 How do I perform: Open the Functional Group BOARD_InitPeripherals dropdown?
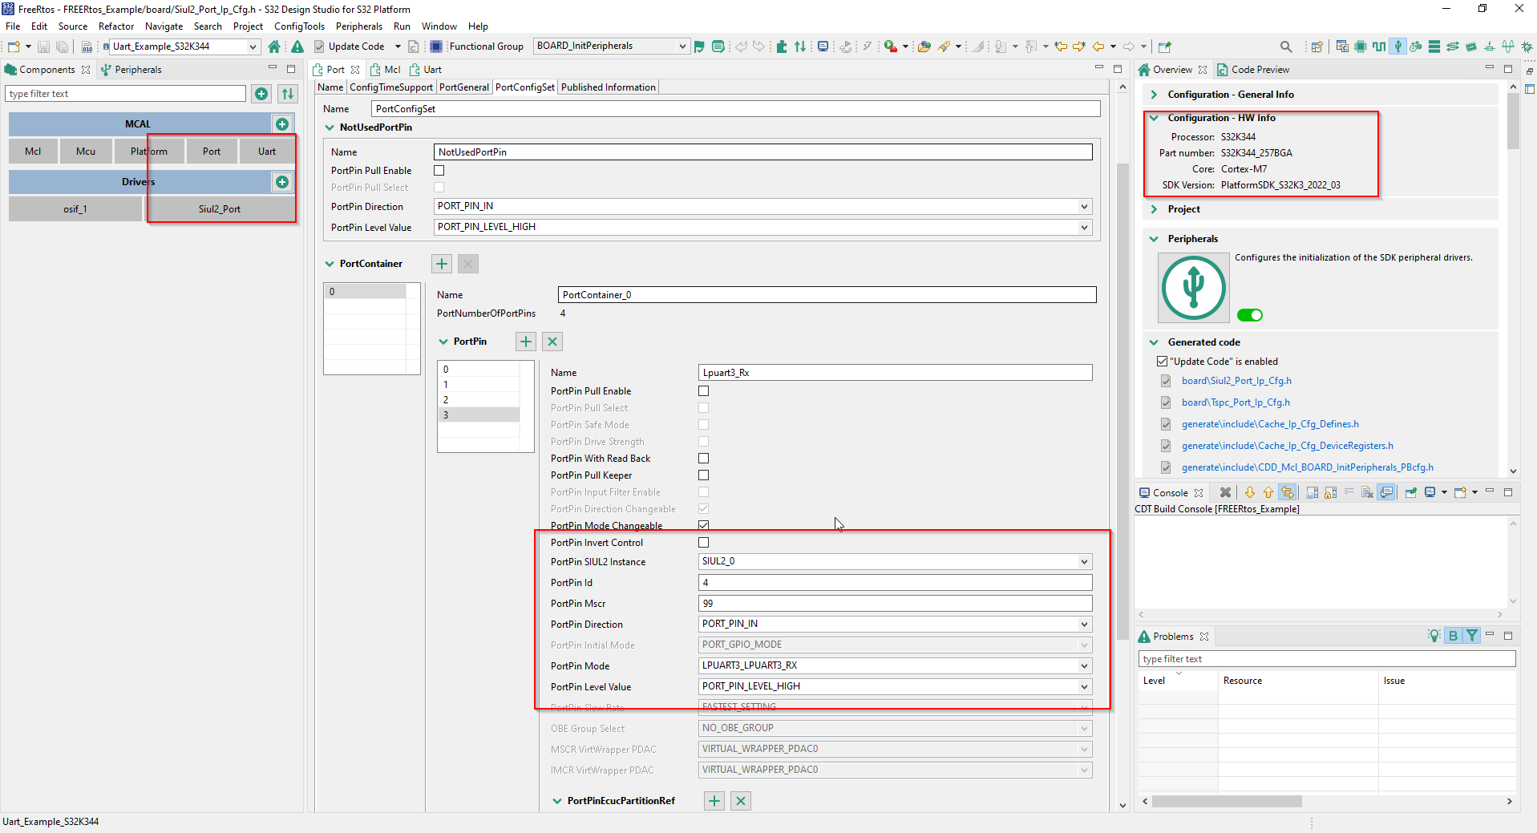(611, 47)
